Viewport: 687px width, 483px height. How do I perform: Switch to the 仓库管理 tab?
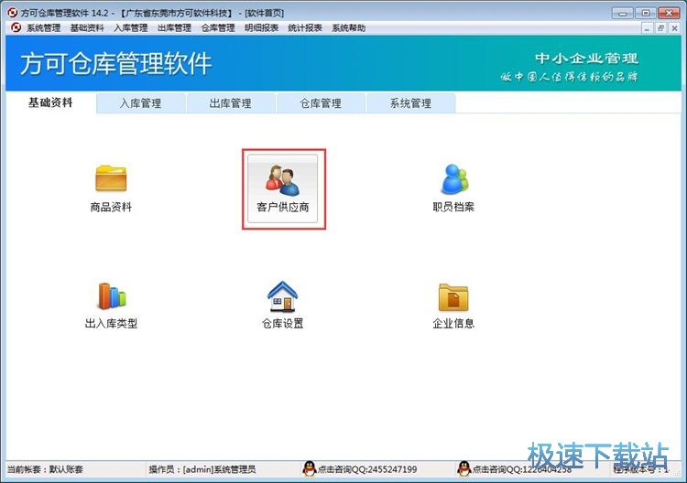tap(321, 103)
